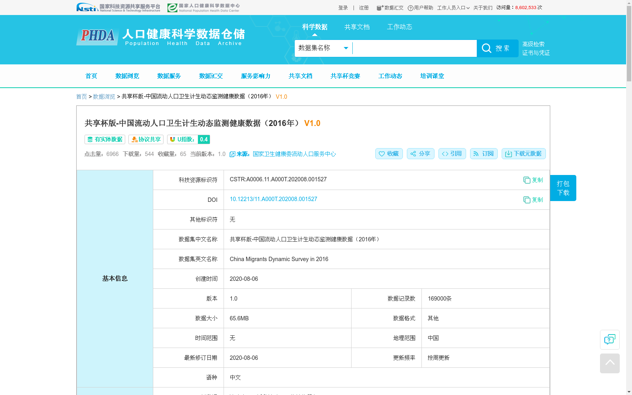This screenshot has height=395, width=632.
Task: Click the 协议共享 badge
Action: click(146, 139)
